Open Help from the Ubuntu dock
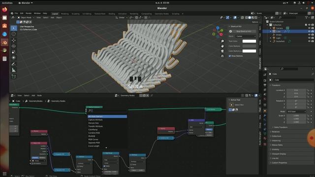The image size is (315, 177). tap(4, 34)
